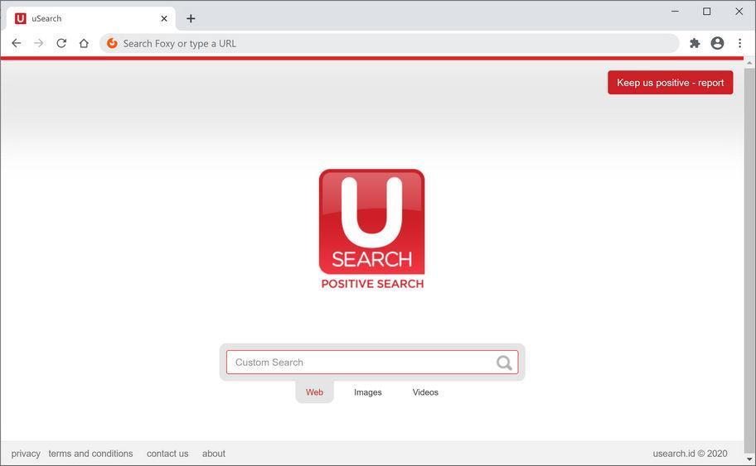Screen dimensions: 756x466
Task: Click the uSearch tab favicon
Action: click(x=20, y=18)
